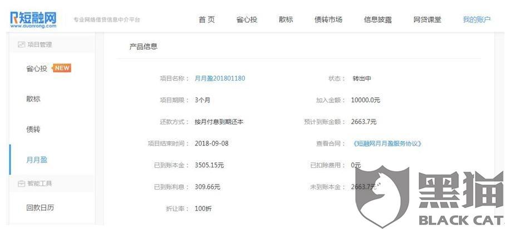Click the status value 转出中
The height and width of the screenshot is (229, 505).
point(362,78)
